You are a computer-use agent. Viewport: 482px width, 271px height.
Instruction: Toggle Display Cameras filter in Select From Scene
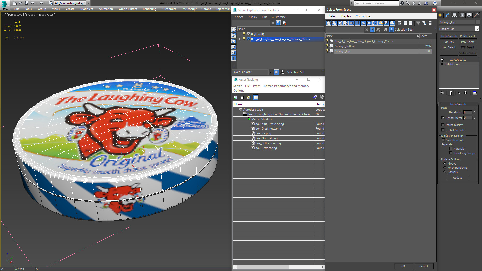[x=346, y=23]
